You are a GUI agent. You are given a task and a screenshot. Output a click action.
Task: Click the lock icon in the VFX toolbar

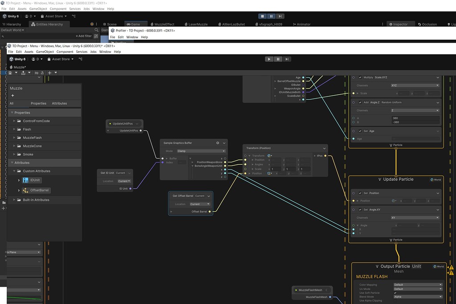pos(42,73)
